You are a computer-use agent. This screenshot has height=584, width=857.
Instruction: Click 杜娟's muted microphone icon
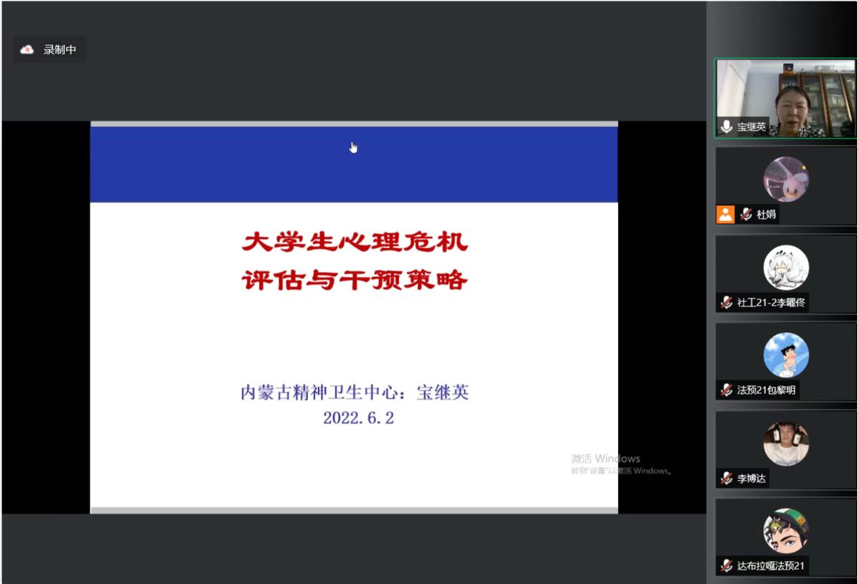pos(746,214)
